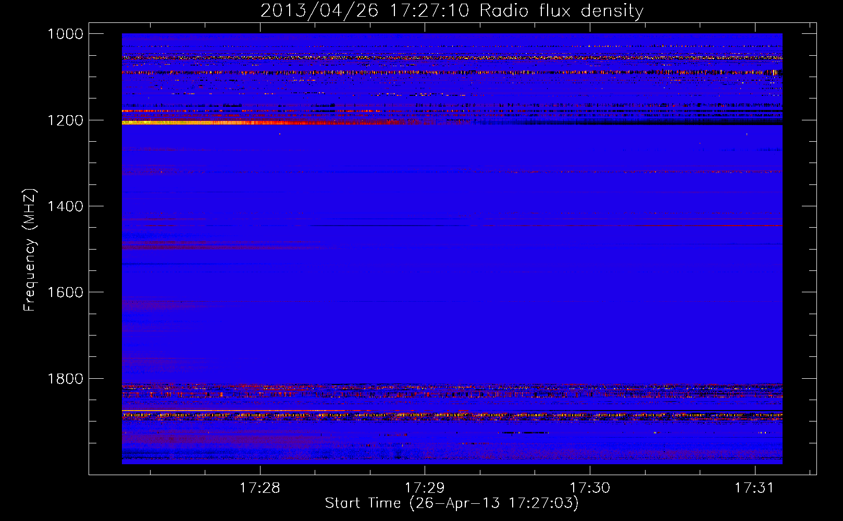Click the 1000 frequency tick label

pos(65,34)
